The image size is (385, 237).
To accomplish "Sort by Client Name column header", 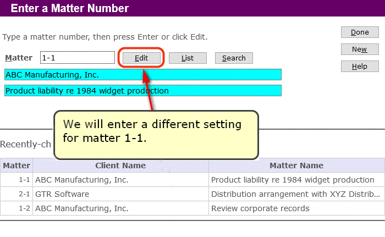I will coord(120,166).
